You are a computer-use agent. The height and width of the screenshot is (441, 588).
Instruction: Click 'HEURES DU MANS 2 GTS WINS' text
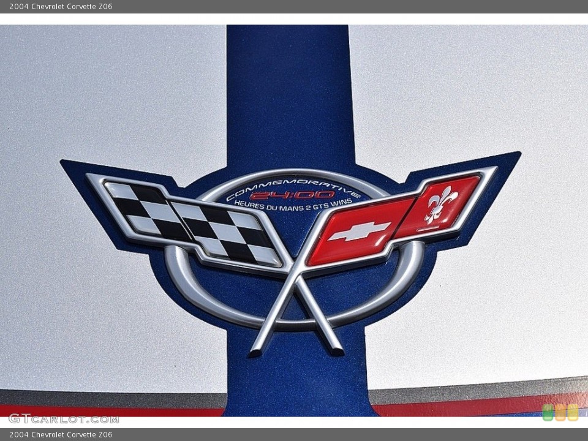(293, 205)
